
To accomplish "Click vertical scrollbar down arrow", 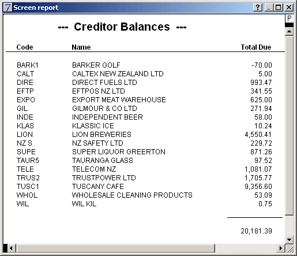I will pos(290,240).
